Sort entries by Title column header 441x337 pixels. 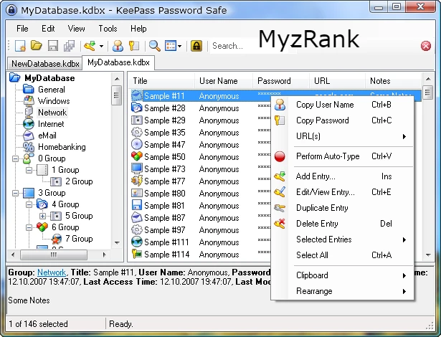[x=162, y=81]
